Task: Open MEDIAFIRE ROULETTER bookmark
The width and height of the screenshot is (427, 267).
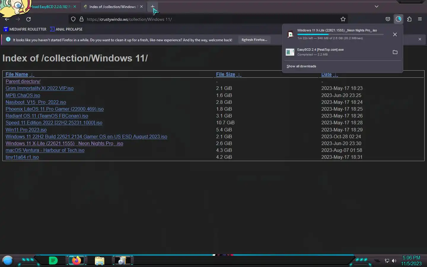Action: (x=25, y=29)
